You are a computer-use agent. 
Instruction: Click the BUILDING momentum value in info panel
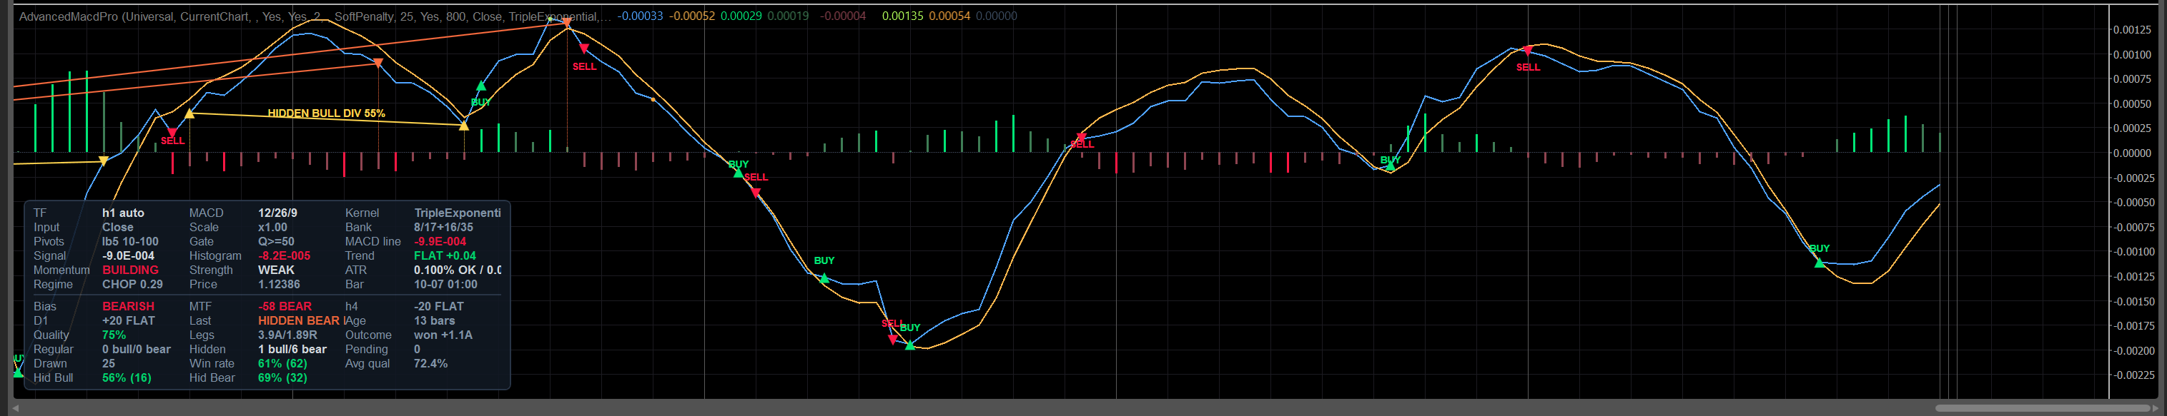(130, 270)
